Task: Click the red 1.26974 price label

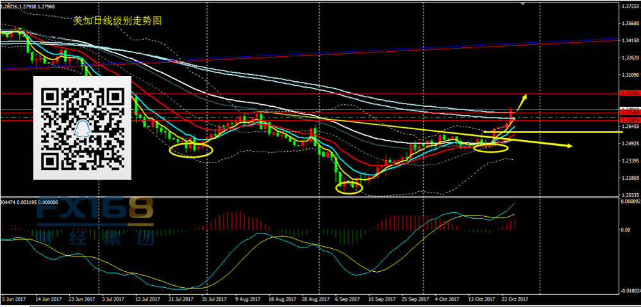Action: tap(629, 120)
